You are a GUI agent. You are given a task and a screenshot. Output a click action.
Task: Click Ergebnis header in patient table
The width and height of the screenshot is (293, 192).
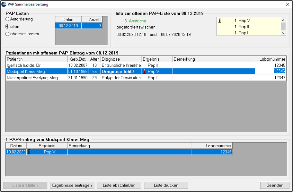point(157,59)
